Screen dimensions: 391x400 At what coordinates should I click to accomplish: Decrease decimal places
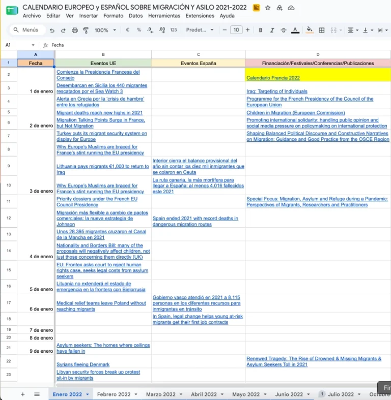click(150, 30)
